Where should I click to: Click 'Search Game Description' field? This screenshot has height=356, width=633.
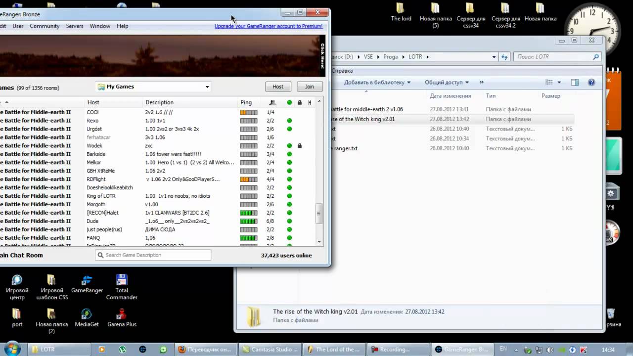pos(153,255)
